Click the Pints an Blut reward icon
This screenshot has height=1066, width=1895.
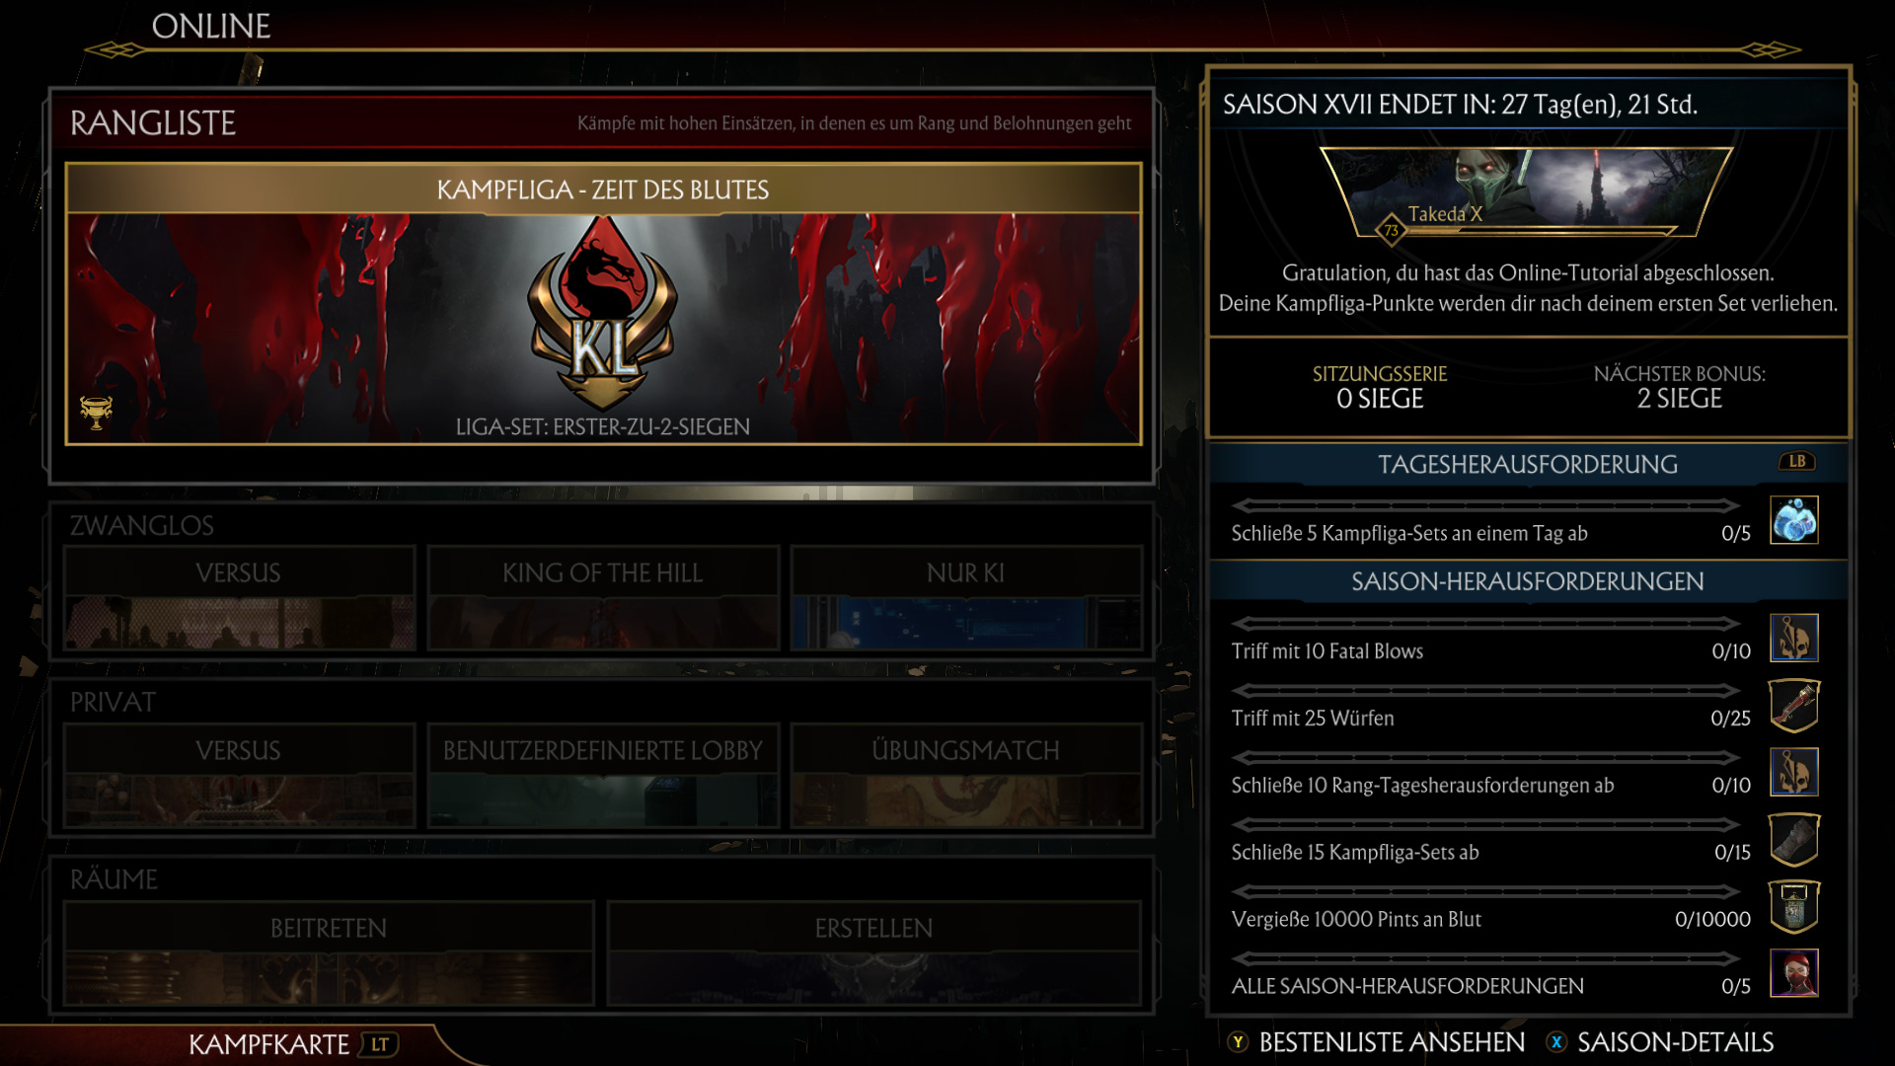pyautogui.click(x=1794, y=907)
